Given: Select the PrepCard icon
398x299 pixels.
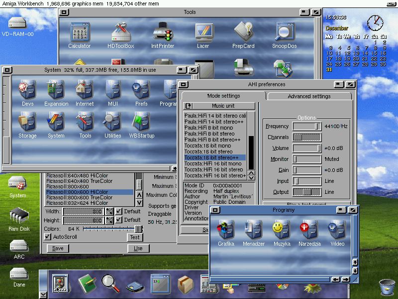Looking at the screenshot, I should pos(244,32).
